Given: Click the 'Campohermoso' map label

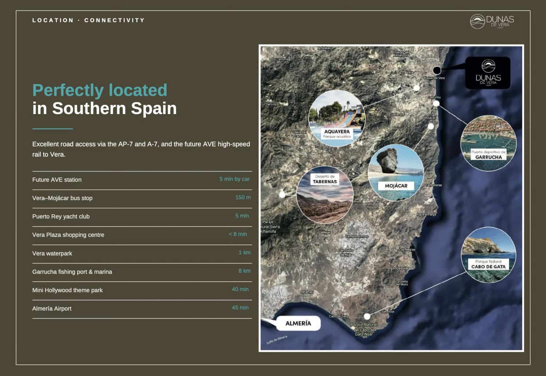Looking at the screenshot, I should point(357,236).
